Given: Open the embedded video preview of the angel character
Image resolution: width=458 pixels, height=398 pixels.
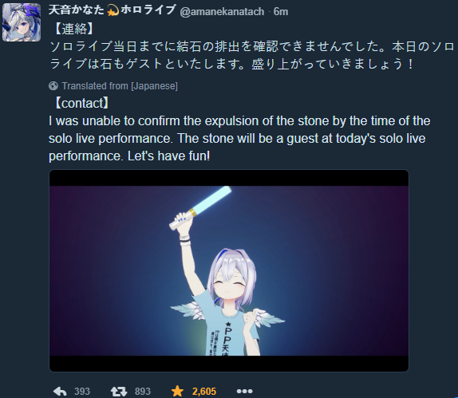Looking at the screenshot, I should (x=229, y=270).
